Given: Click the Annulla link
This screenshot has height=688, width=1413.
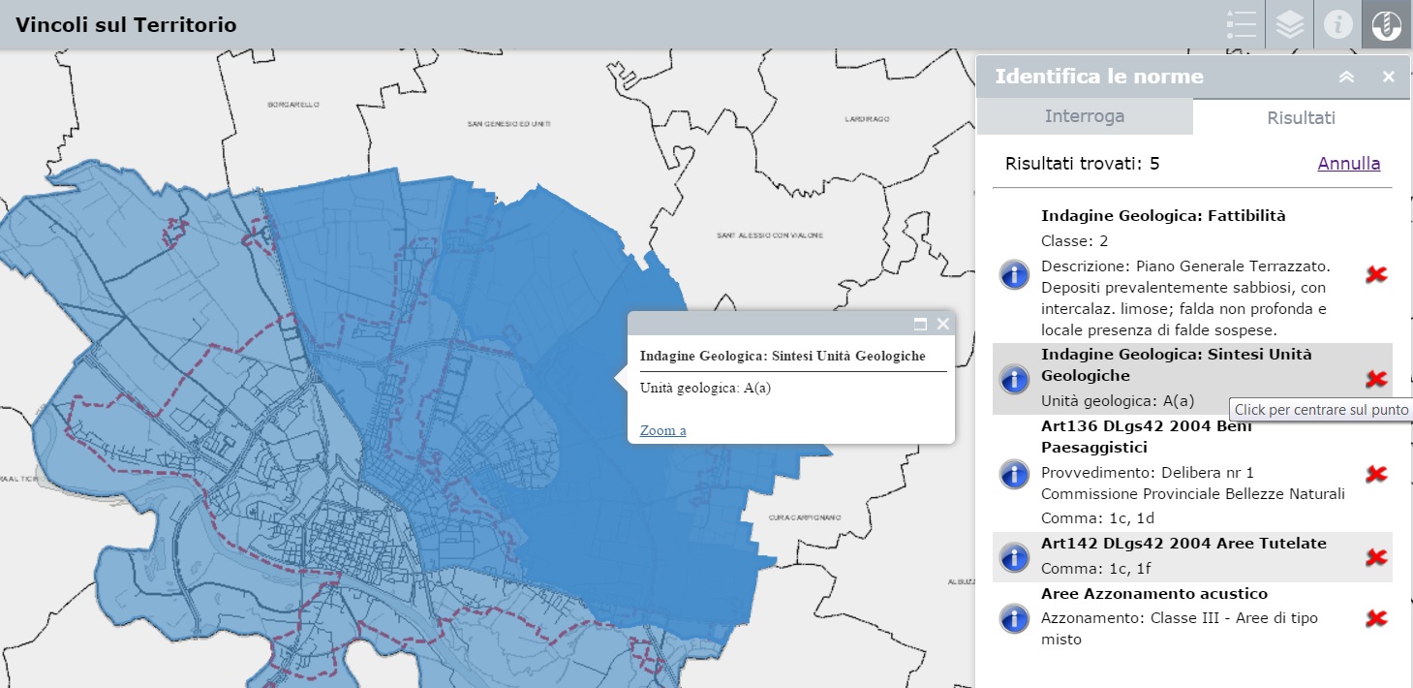Looking at the screenshot, I should pos(1348,164).
